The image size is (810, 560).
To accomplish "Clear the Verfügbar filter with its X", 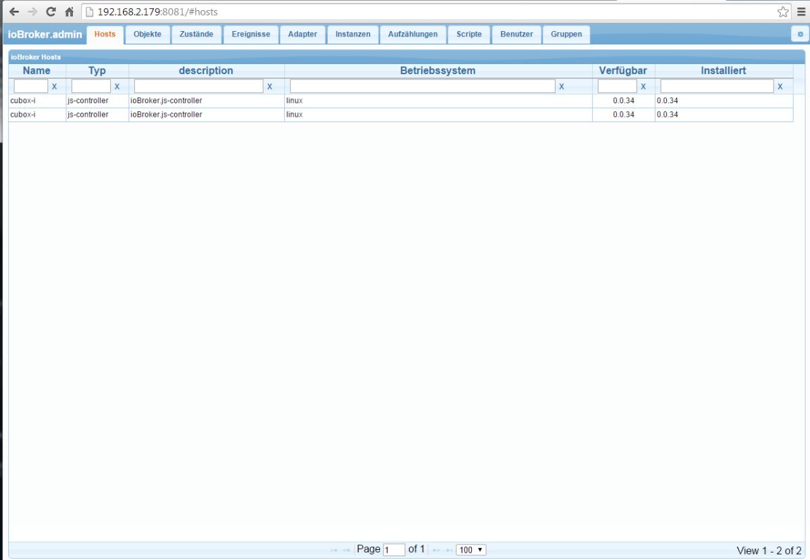I will 643,86.
